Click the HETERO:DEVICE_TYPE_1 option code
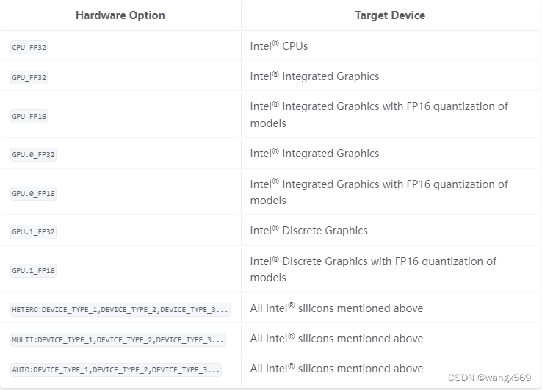Screen dimensions: 542x390 tap(120, 309)
